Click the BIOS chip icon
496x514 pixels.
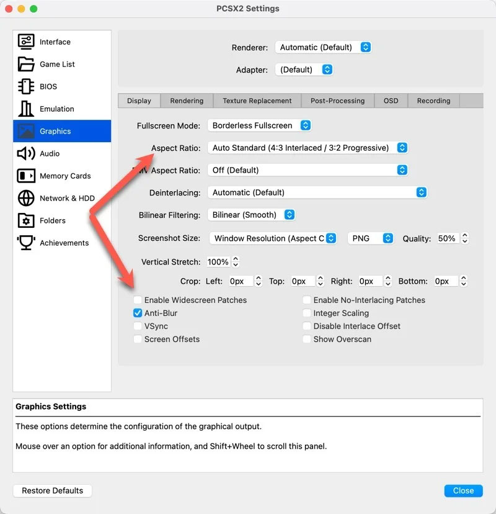(x=26, y=86)
